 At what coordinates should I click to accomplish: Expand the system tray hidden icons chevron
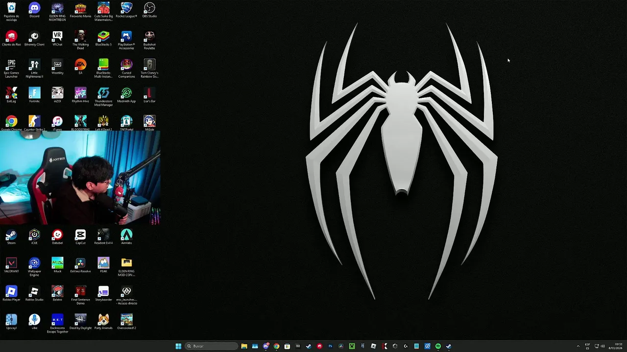pyautogui.click(x=578, y=346)
